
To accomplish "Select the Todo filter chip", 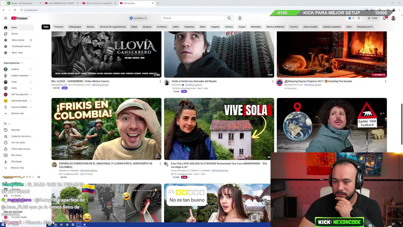I will coord(46,27).
